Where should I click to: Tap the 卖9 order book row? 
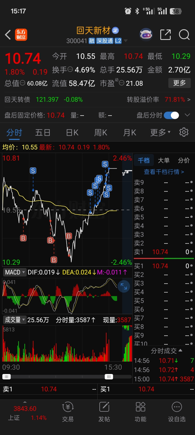point(164,183)
